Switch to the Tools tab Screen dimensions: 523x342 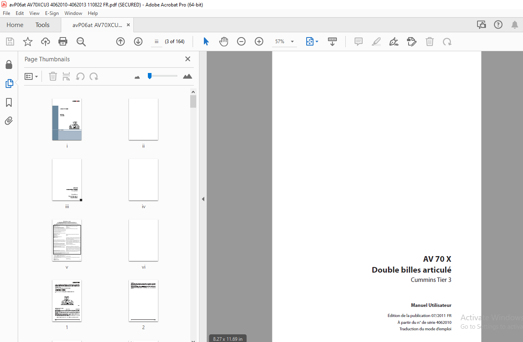pos(42,25)
